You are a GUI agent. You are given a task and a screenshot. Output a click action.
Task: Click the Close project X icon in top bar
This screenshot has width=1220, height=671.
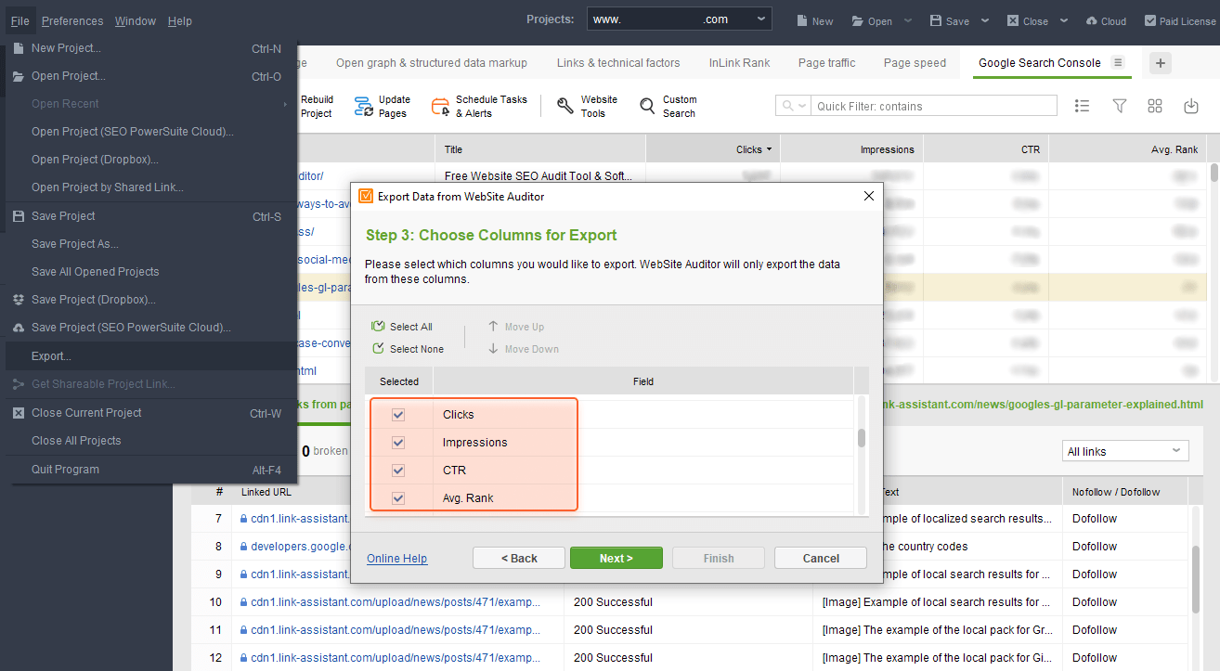point(1013,21)
